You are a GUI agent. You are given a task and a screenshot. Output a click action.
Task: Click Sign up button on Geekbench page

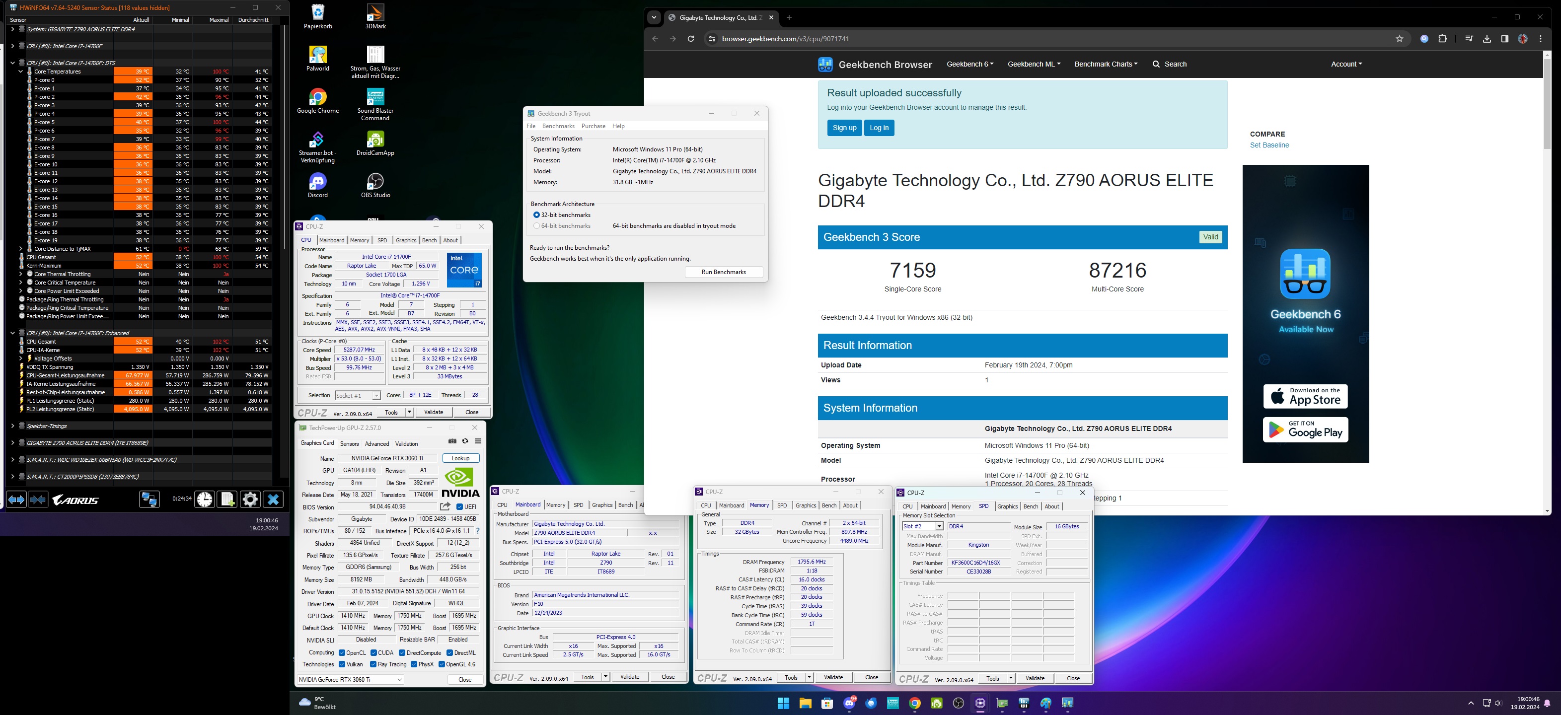pos(844,128)
